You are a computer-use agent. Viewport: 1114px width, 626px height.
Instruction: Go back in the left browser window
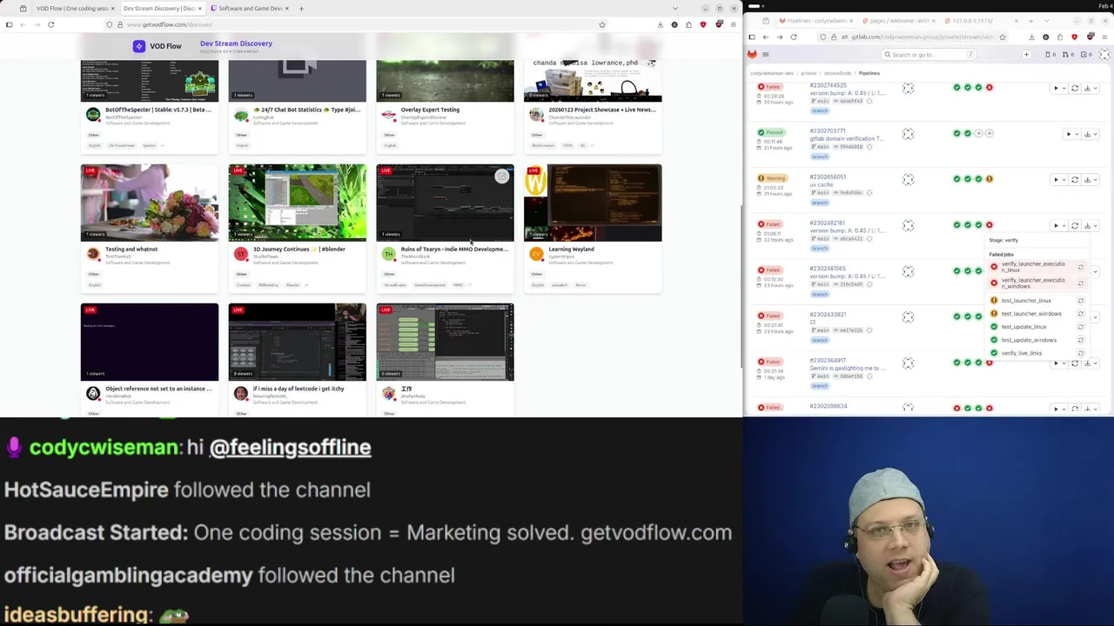coord(23,24)
